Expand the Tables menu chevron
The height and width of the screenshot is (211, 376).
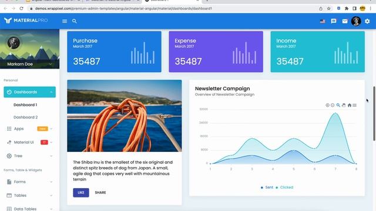(x=51, y=195)
